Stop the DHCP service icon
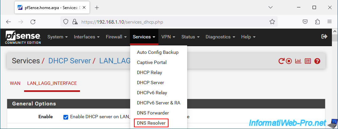338x129 pixels. pyautogui.click(x=289, y=61)
